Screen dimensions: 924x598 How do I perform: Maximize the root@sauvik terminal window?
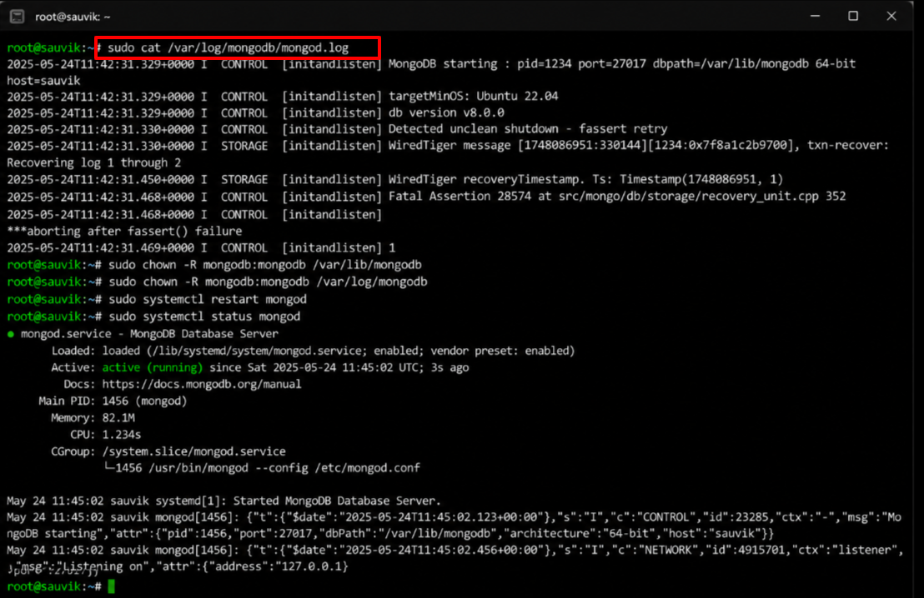(852, 17)
